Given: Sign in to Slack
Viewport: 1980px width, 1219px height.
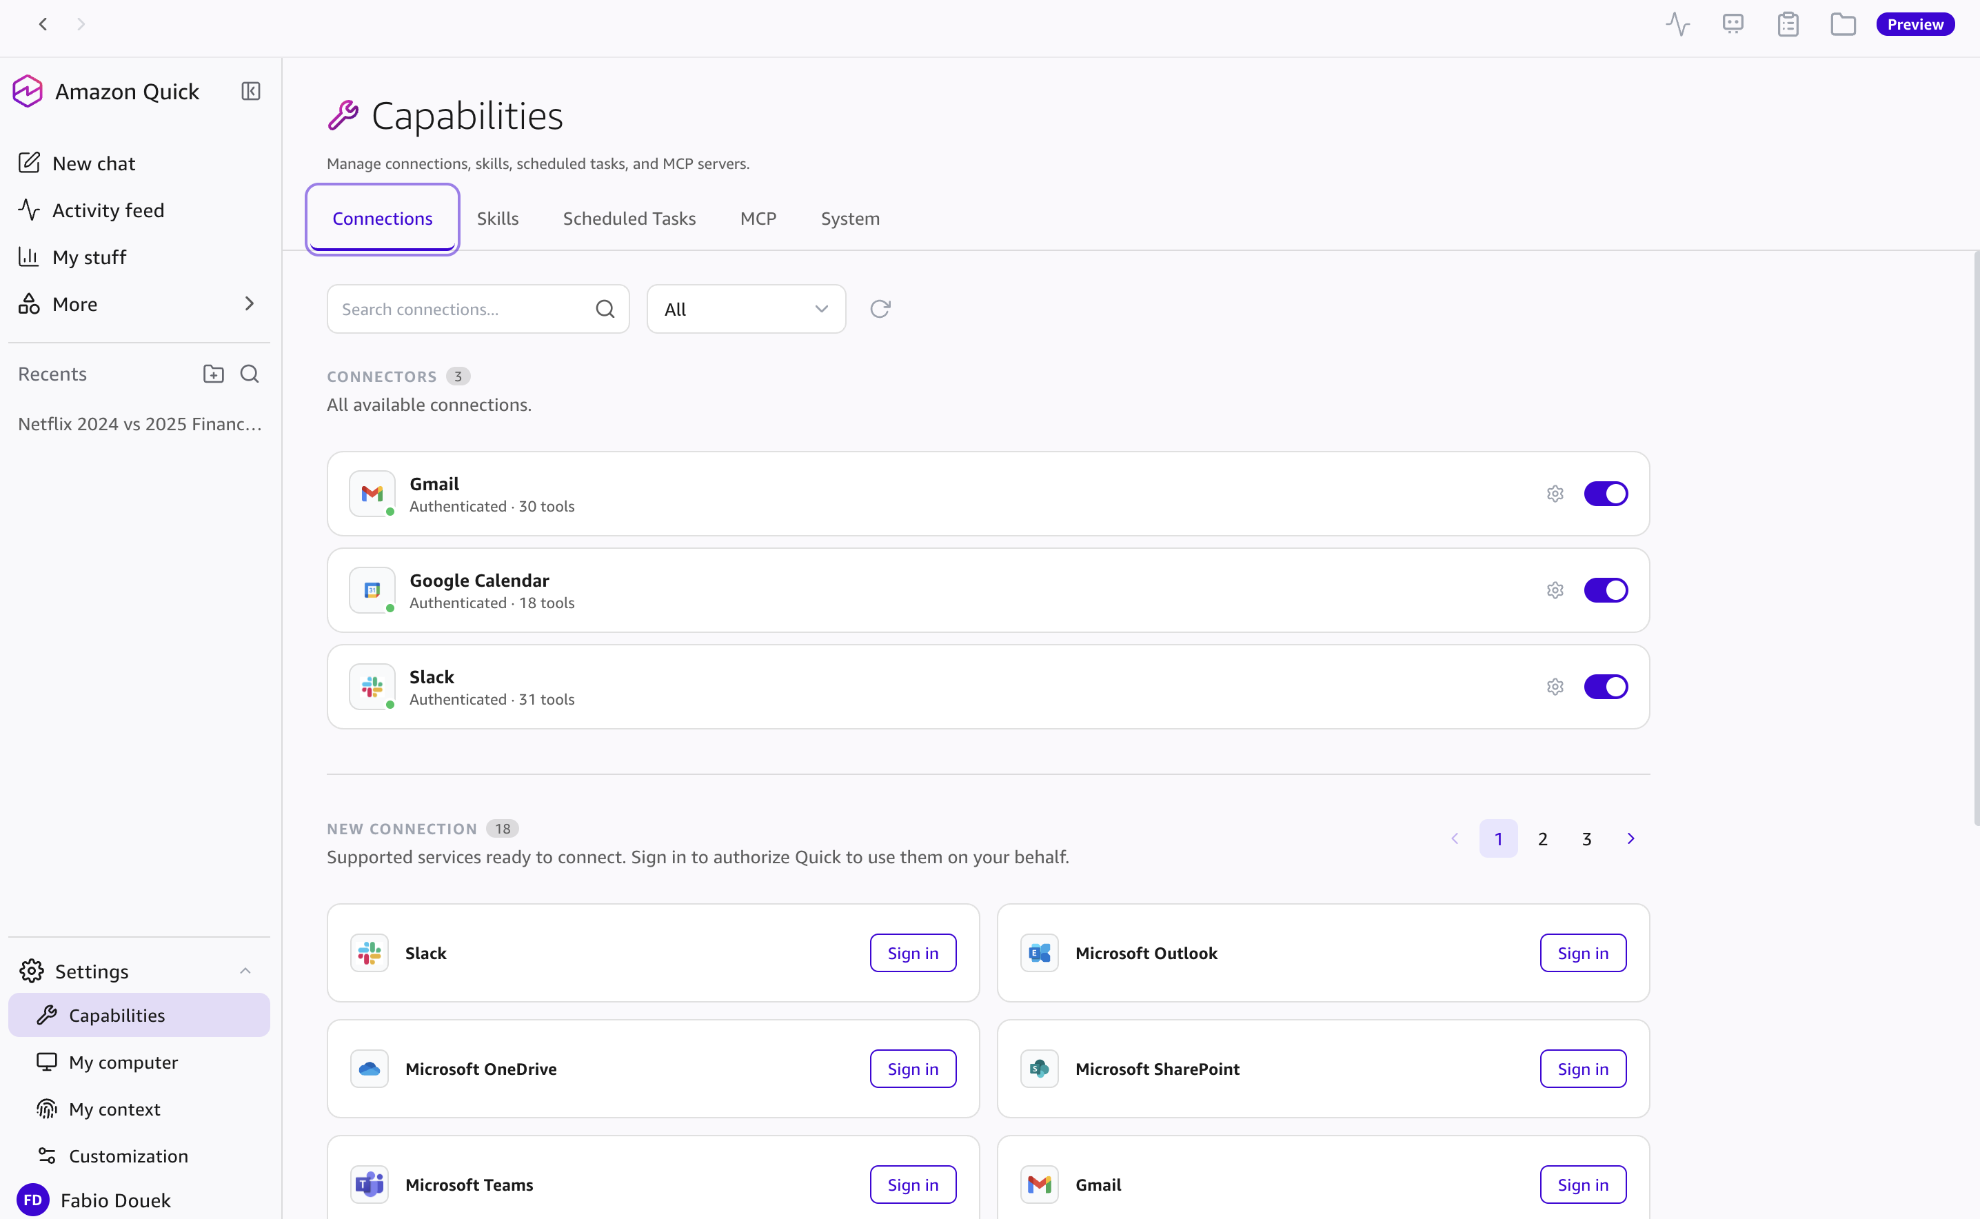Looking at the screenshot, I should (x=913, y=953).
